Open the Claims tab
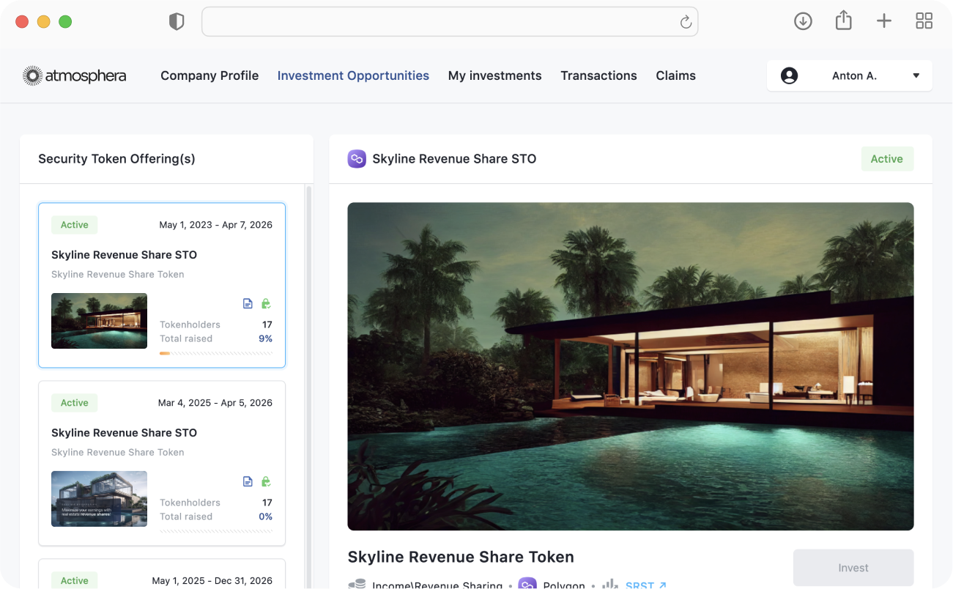Image resolution: width=953 pixels, height=589 pixels. tap(675, 75)
